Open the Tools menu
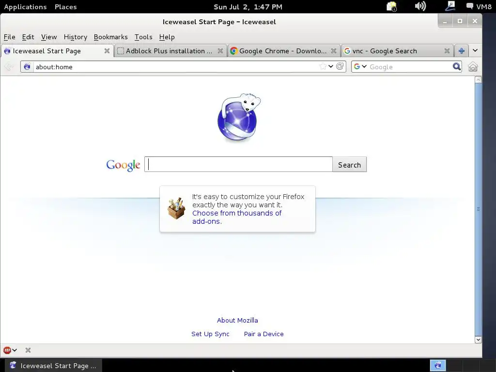Screen dimensions: 496x372 pyautogui.click(x=143, y=37)
